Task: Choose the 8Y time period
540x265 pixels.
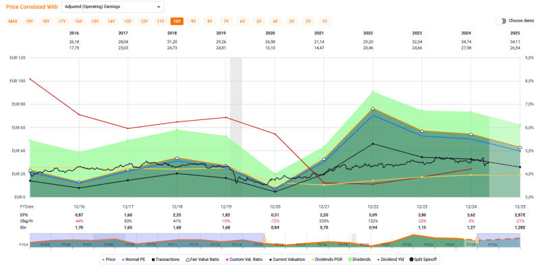Action: tap(210, 22)
